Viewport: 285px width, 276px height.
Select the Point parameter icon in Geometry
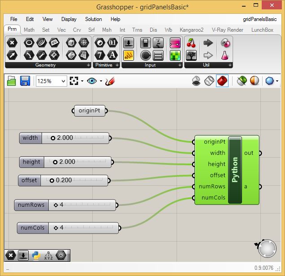coord(12,43)
